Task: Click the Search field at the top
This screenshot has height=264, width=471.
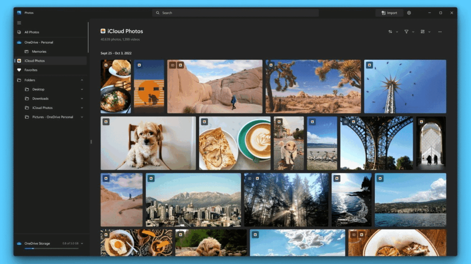Action: [x=235, y=12]
